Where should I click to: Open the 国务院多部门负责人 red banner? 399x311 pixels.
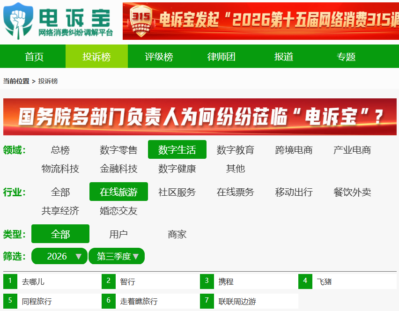[200, 117]
